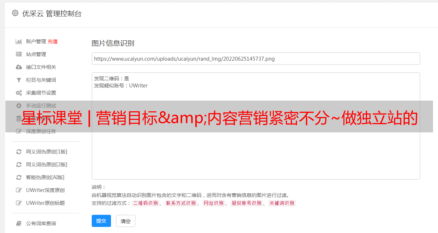Click the bar chart icon for 账户管理
The width and height of the screenshot is (438, 233).
19,41
